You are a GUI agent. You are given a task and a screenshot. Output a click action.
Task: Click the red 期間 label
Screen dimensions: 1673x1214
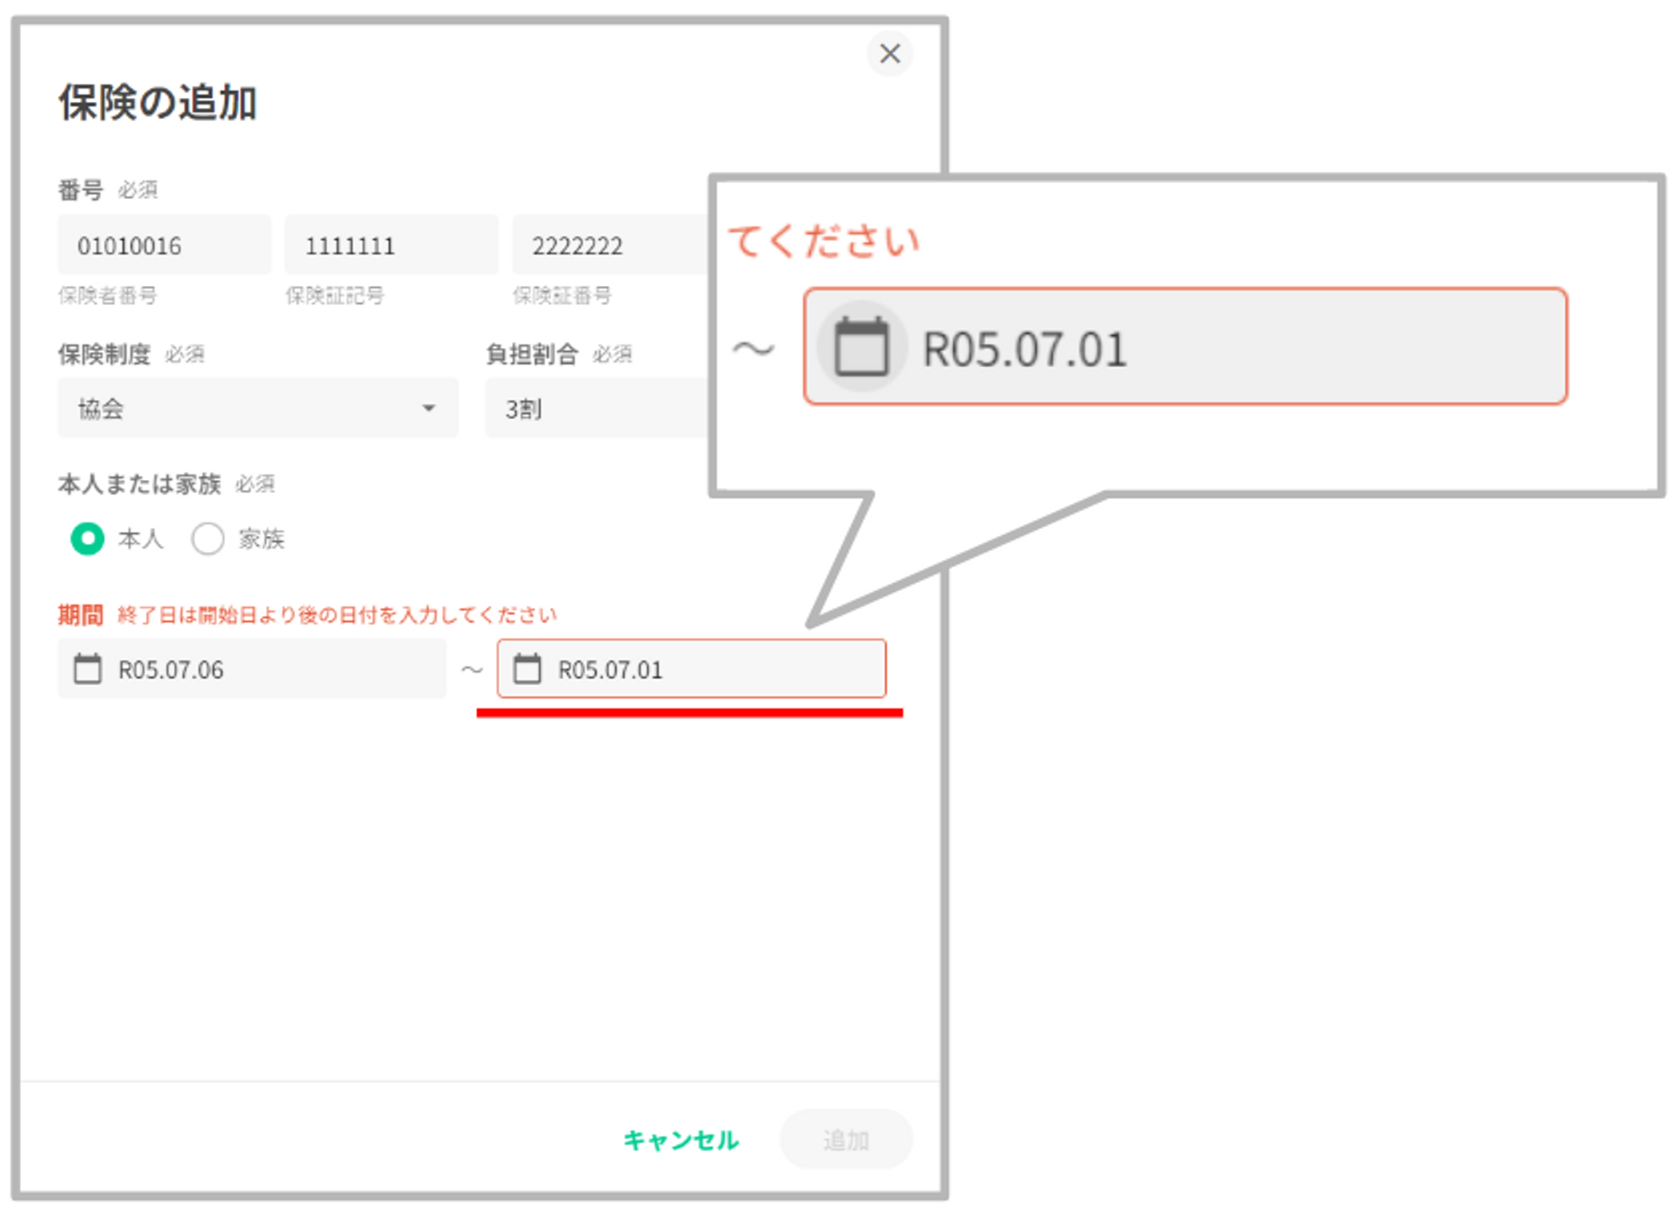(80, 615)
